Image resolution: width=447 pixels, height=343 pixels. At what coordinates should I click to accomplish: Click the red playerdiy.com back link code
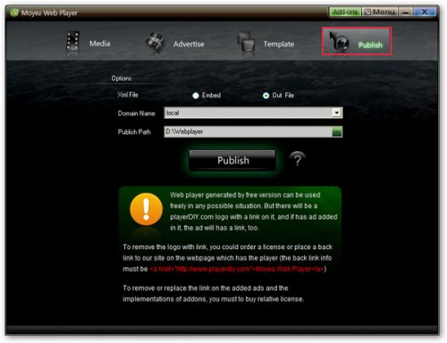click(x=237, y=269)
